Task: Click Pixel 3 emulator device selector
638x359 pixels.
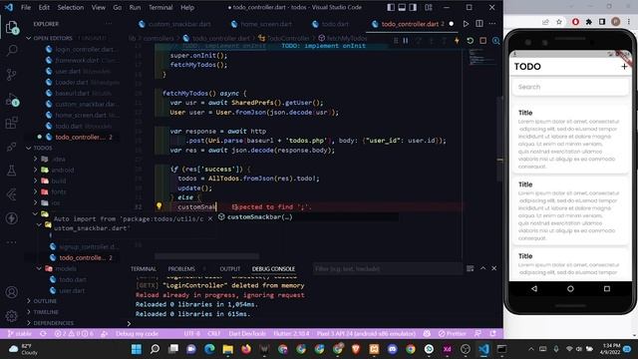Action: tap(366, 333)
